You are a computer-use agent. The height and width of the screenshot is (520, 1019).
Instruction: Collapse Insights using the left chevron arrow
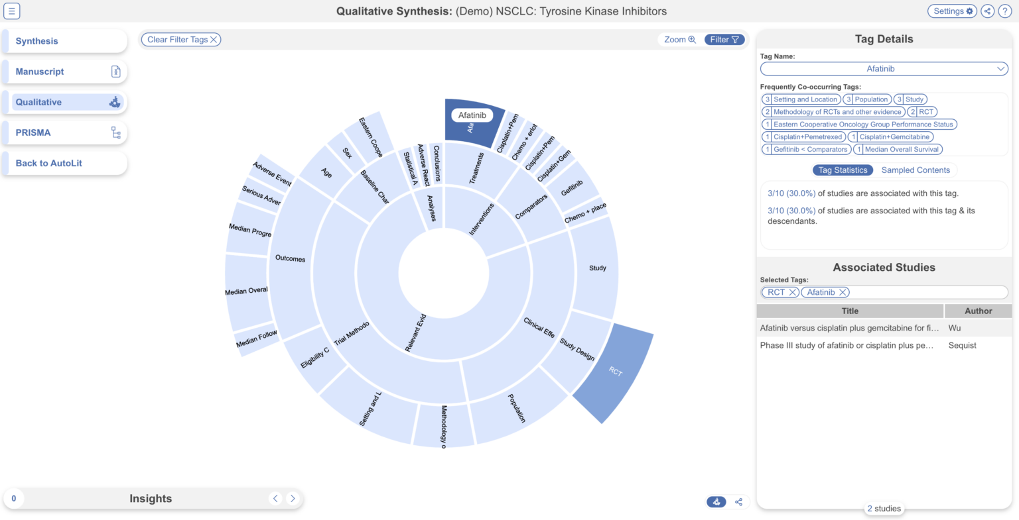[275, 498]
